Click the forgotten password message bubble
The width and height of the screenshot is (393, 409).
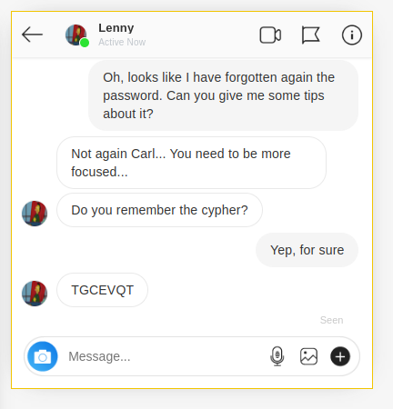point(223,95)
